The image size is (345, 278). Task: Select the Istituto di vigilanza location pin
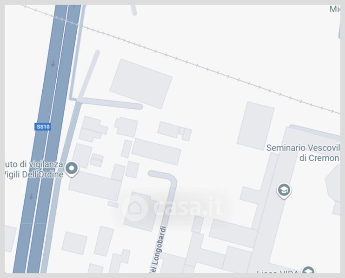[72, 169]
